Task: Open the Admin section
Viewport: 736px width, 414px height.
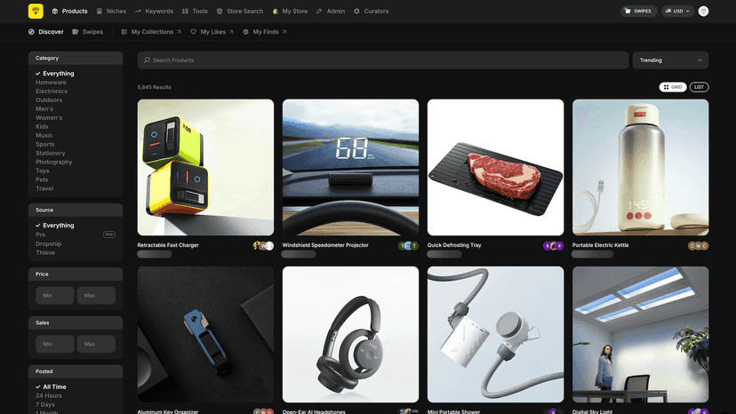Action: click(x=331, y=11)
